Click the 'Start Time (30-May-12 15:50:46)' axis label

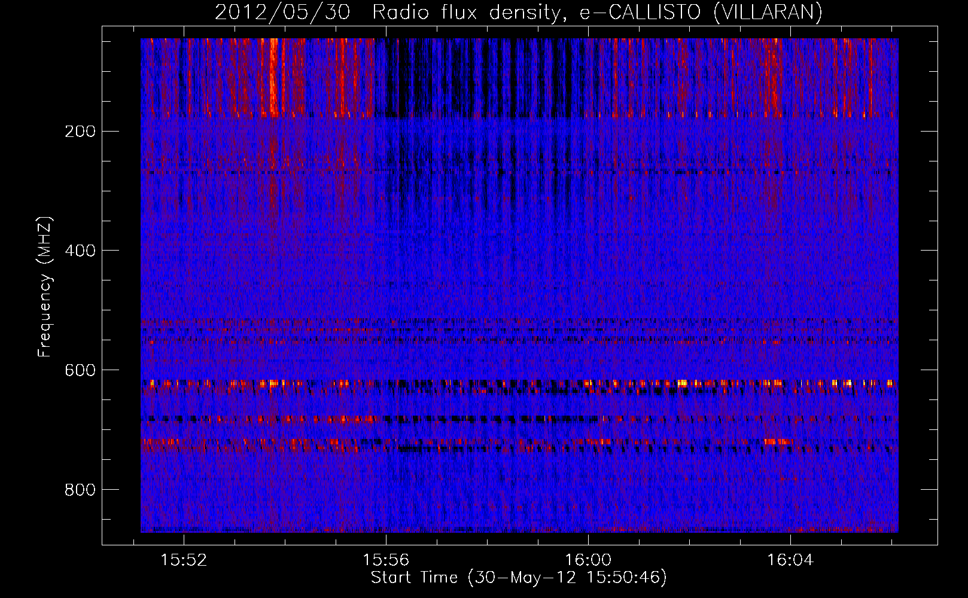[x=519, y=578]
